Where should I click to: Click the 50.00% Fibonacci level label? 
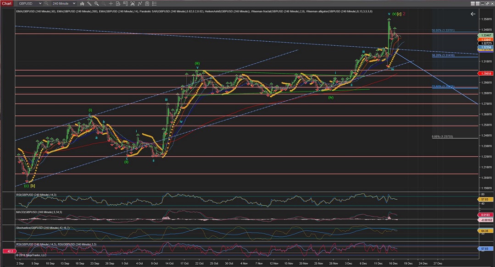(x=443, y=31)
